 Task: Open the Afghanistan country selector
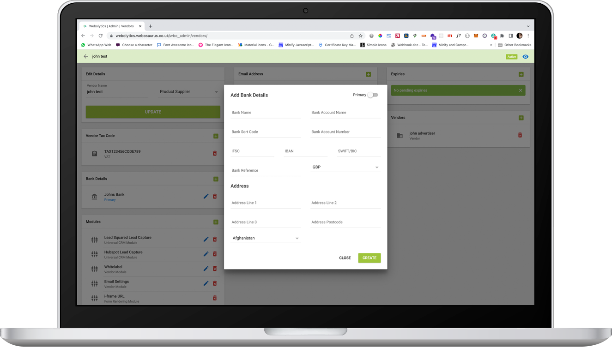266,238
